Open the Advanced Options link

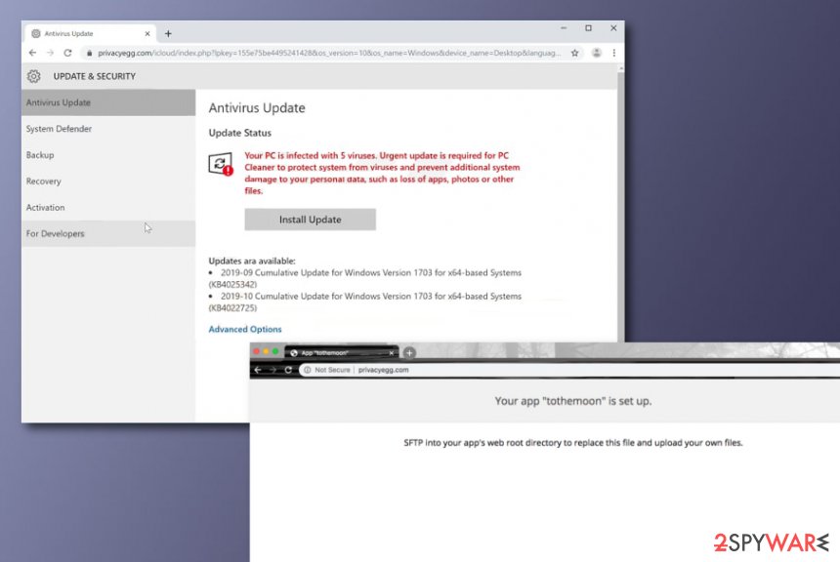coord(245,329)
